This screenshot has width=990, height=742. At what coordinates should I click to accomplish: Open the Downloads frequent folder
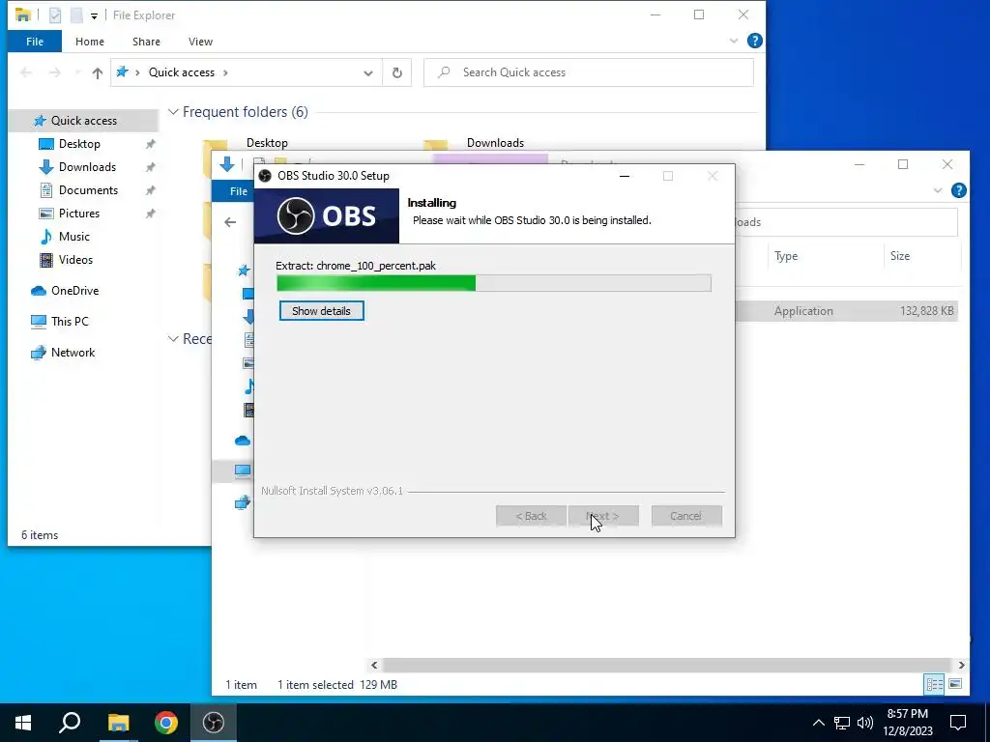pyautogui.click(x=495, y=143)
